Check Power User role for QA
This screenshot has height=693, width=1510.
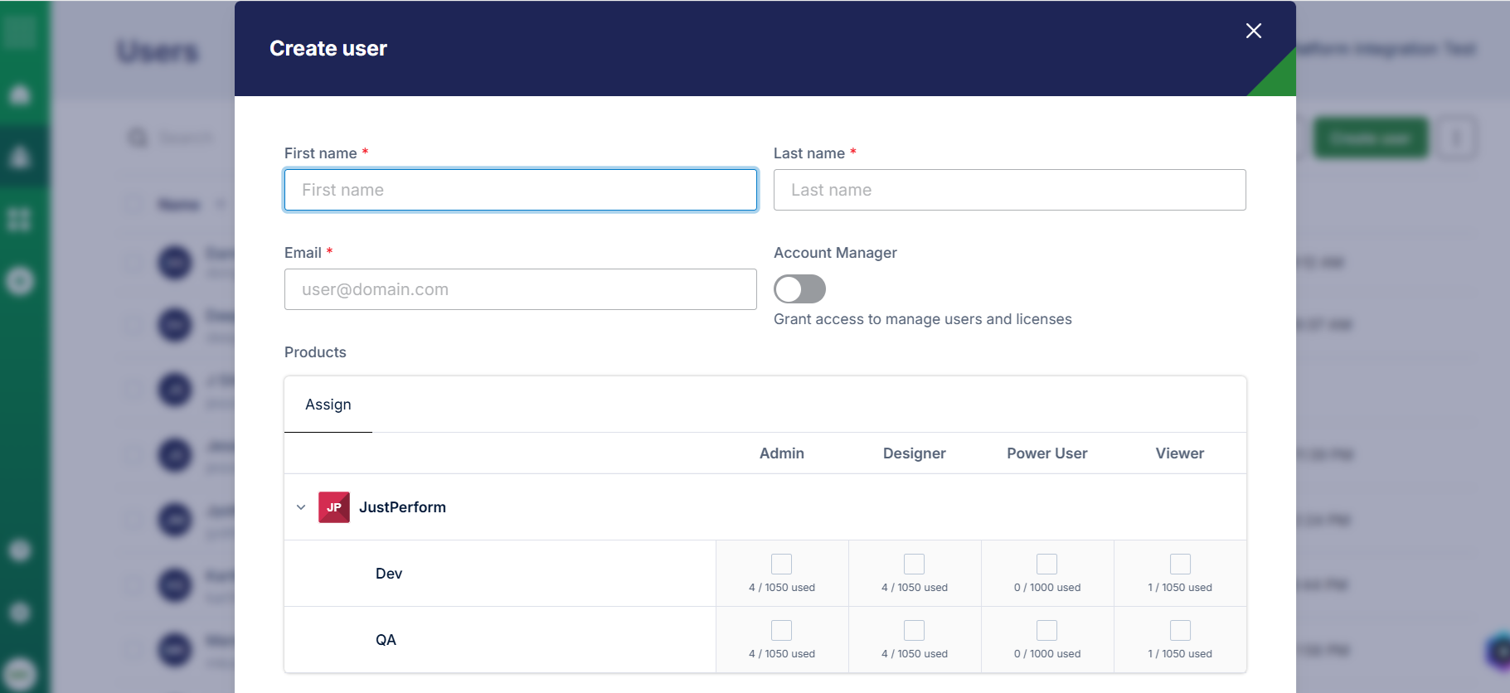[1046, 631]
